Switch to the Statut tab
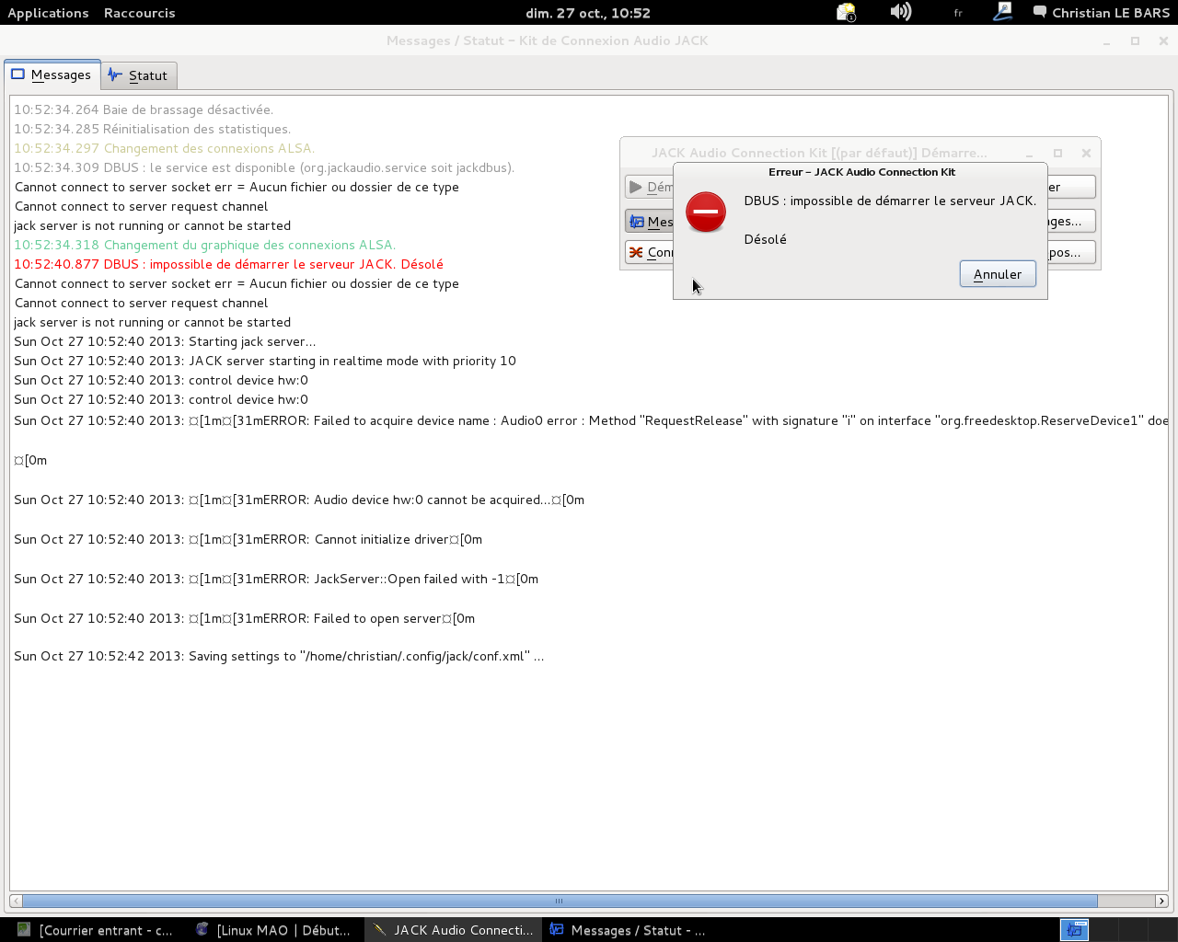This screenshot has height=942, width=1178. coord(138,75)
